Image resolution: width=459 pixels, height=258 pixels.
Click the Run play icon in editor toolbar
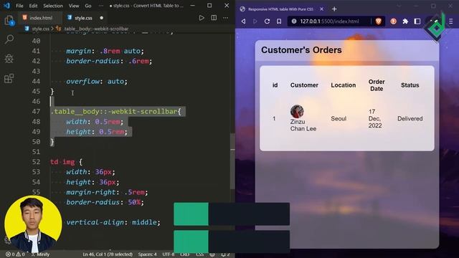(x=202, y=18)
